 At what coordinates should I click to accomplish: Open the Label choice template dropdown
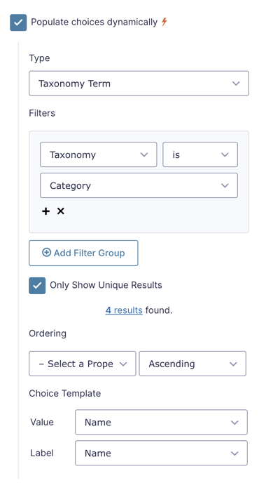pos(161,453)
